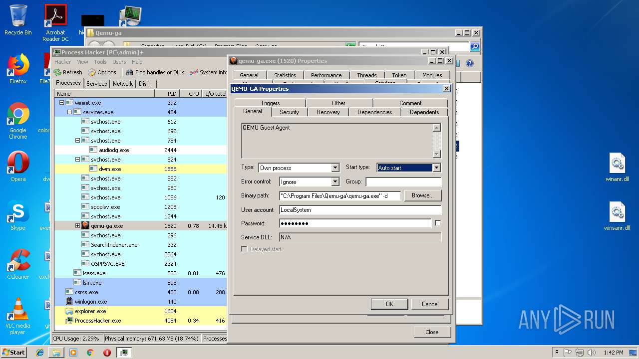Screen dimensions: 639x359
Task: Open the Modules tab in process properties
Action: 432,75
